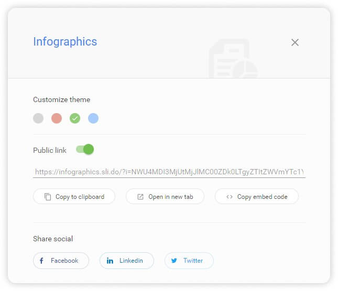The height and width of the screenshot is (291, 338).
Task: Click the Facebook logo icon
Action: click(x=41, y=261)
